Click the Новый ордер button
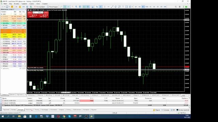Viewport: 218px width, 122px height. coord(52,7)
